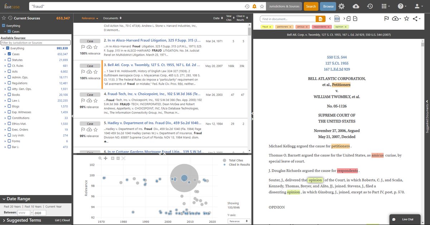Remove the yellow fraud highlight tag
This screenshot has height=225, width=430.
tap(271, 27)
